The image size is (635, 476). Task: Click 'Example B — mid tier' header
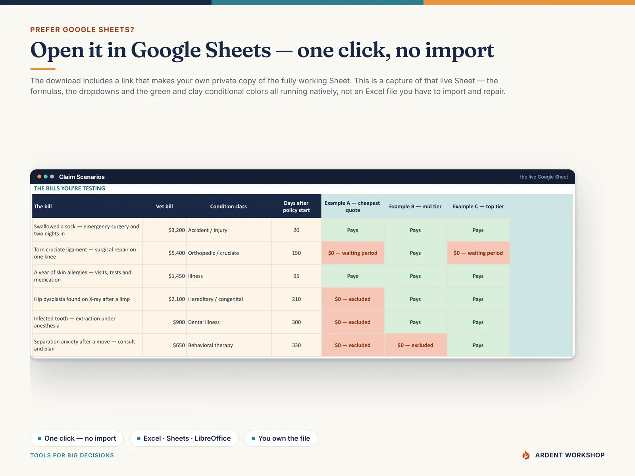(x=415, y=206)
